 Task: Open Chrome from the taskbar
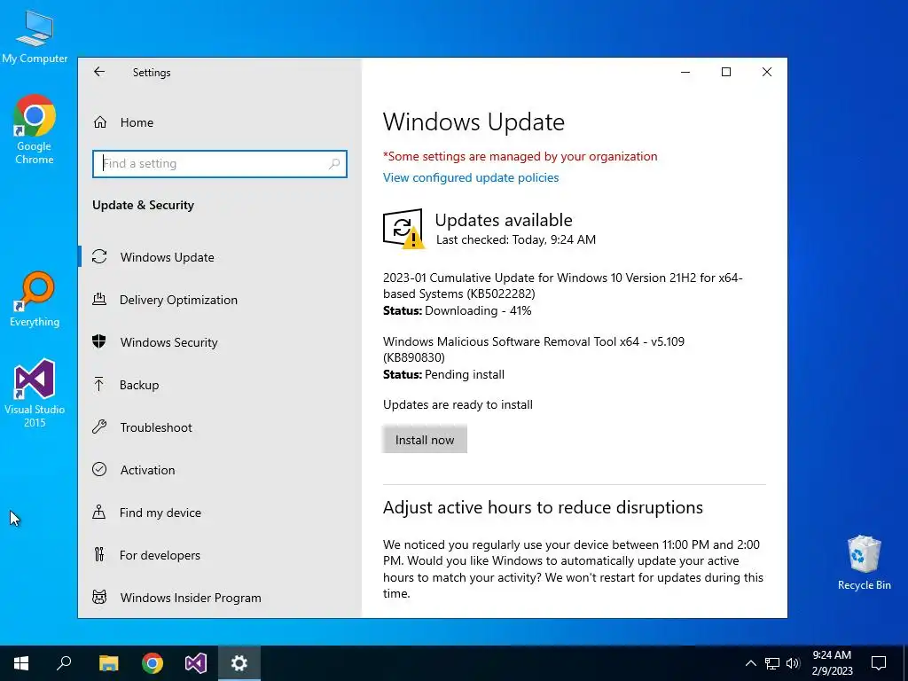click(x=153, y=663)
